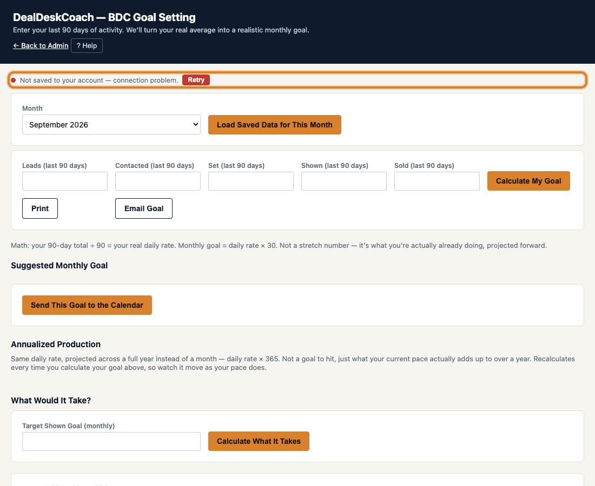Send This Goal to the Calendar
Screen dimensions: 595x486
pos(87,305)
